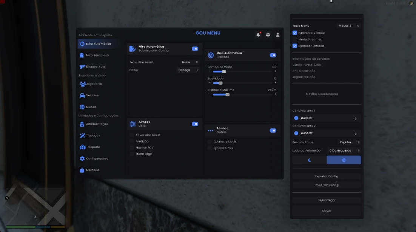Expand the Peso da Fonte Regular dropdown

coord(345,142)
